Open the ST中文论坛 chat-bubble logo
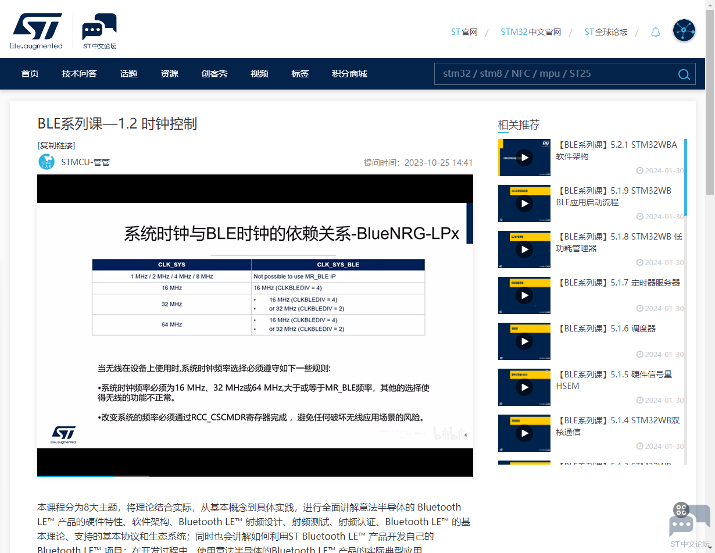This screenshot has width=715, height=553. pos(99,31)
